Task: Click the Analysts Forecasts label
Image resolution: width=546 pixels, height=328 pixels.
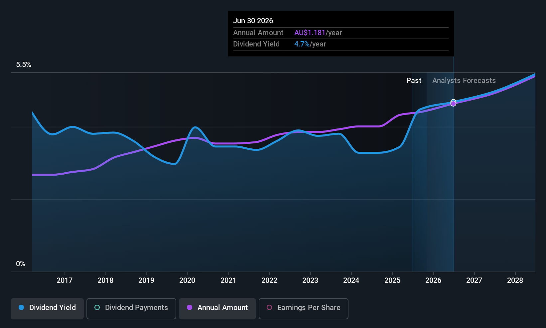Action: 464,81
